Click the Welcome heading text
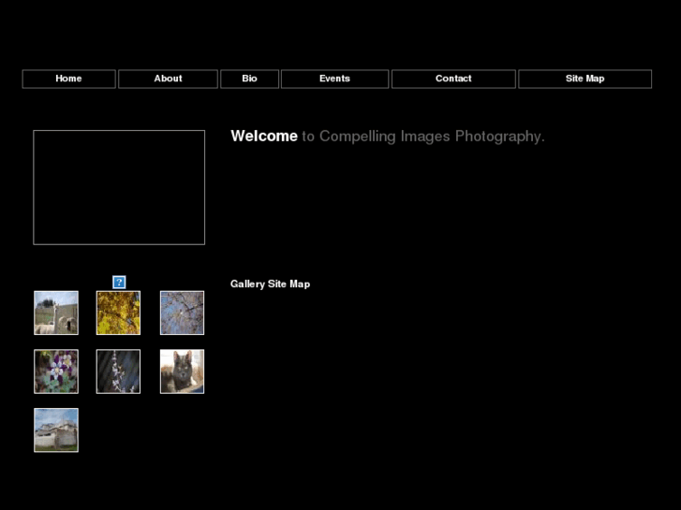681x510 pixels. pos(264,137)
